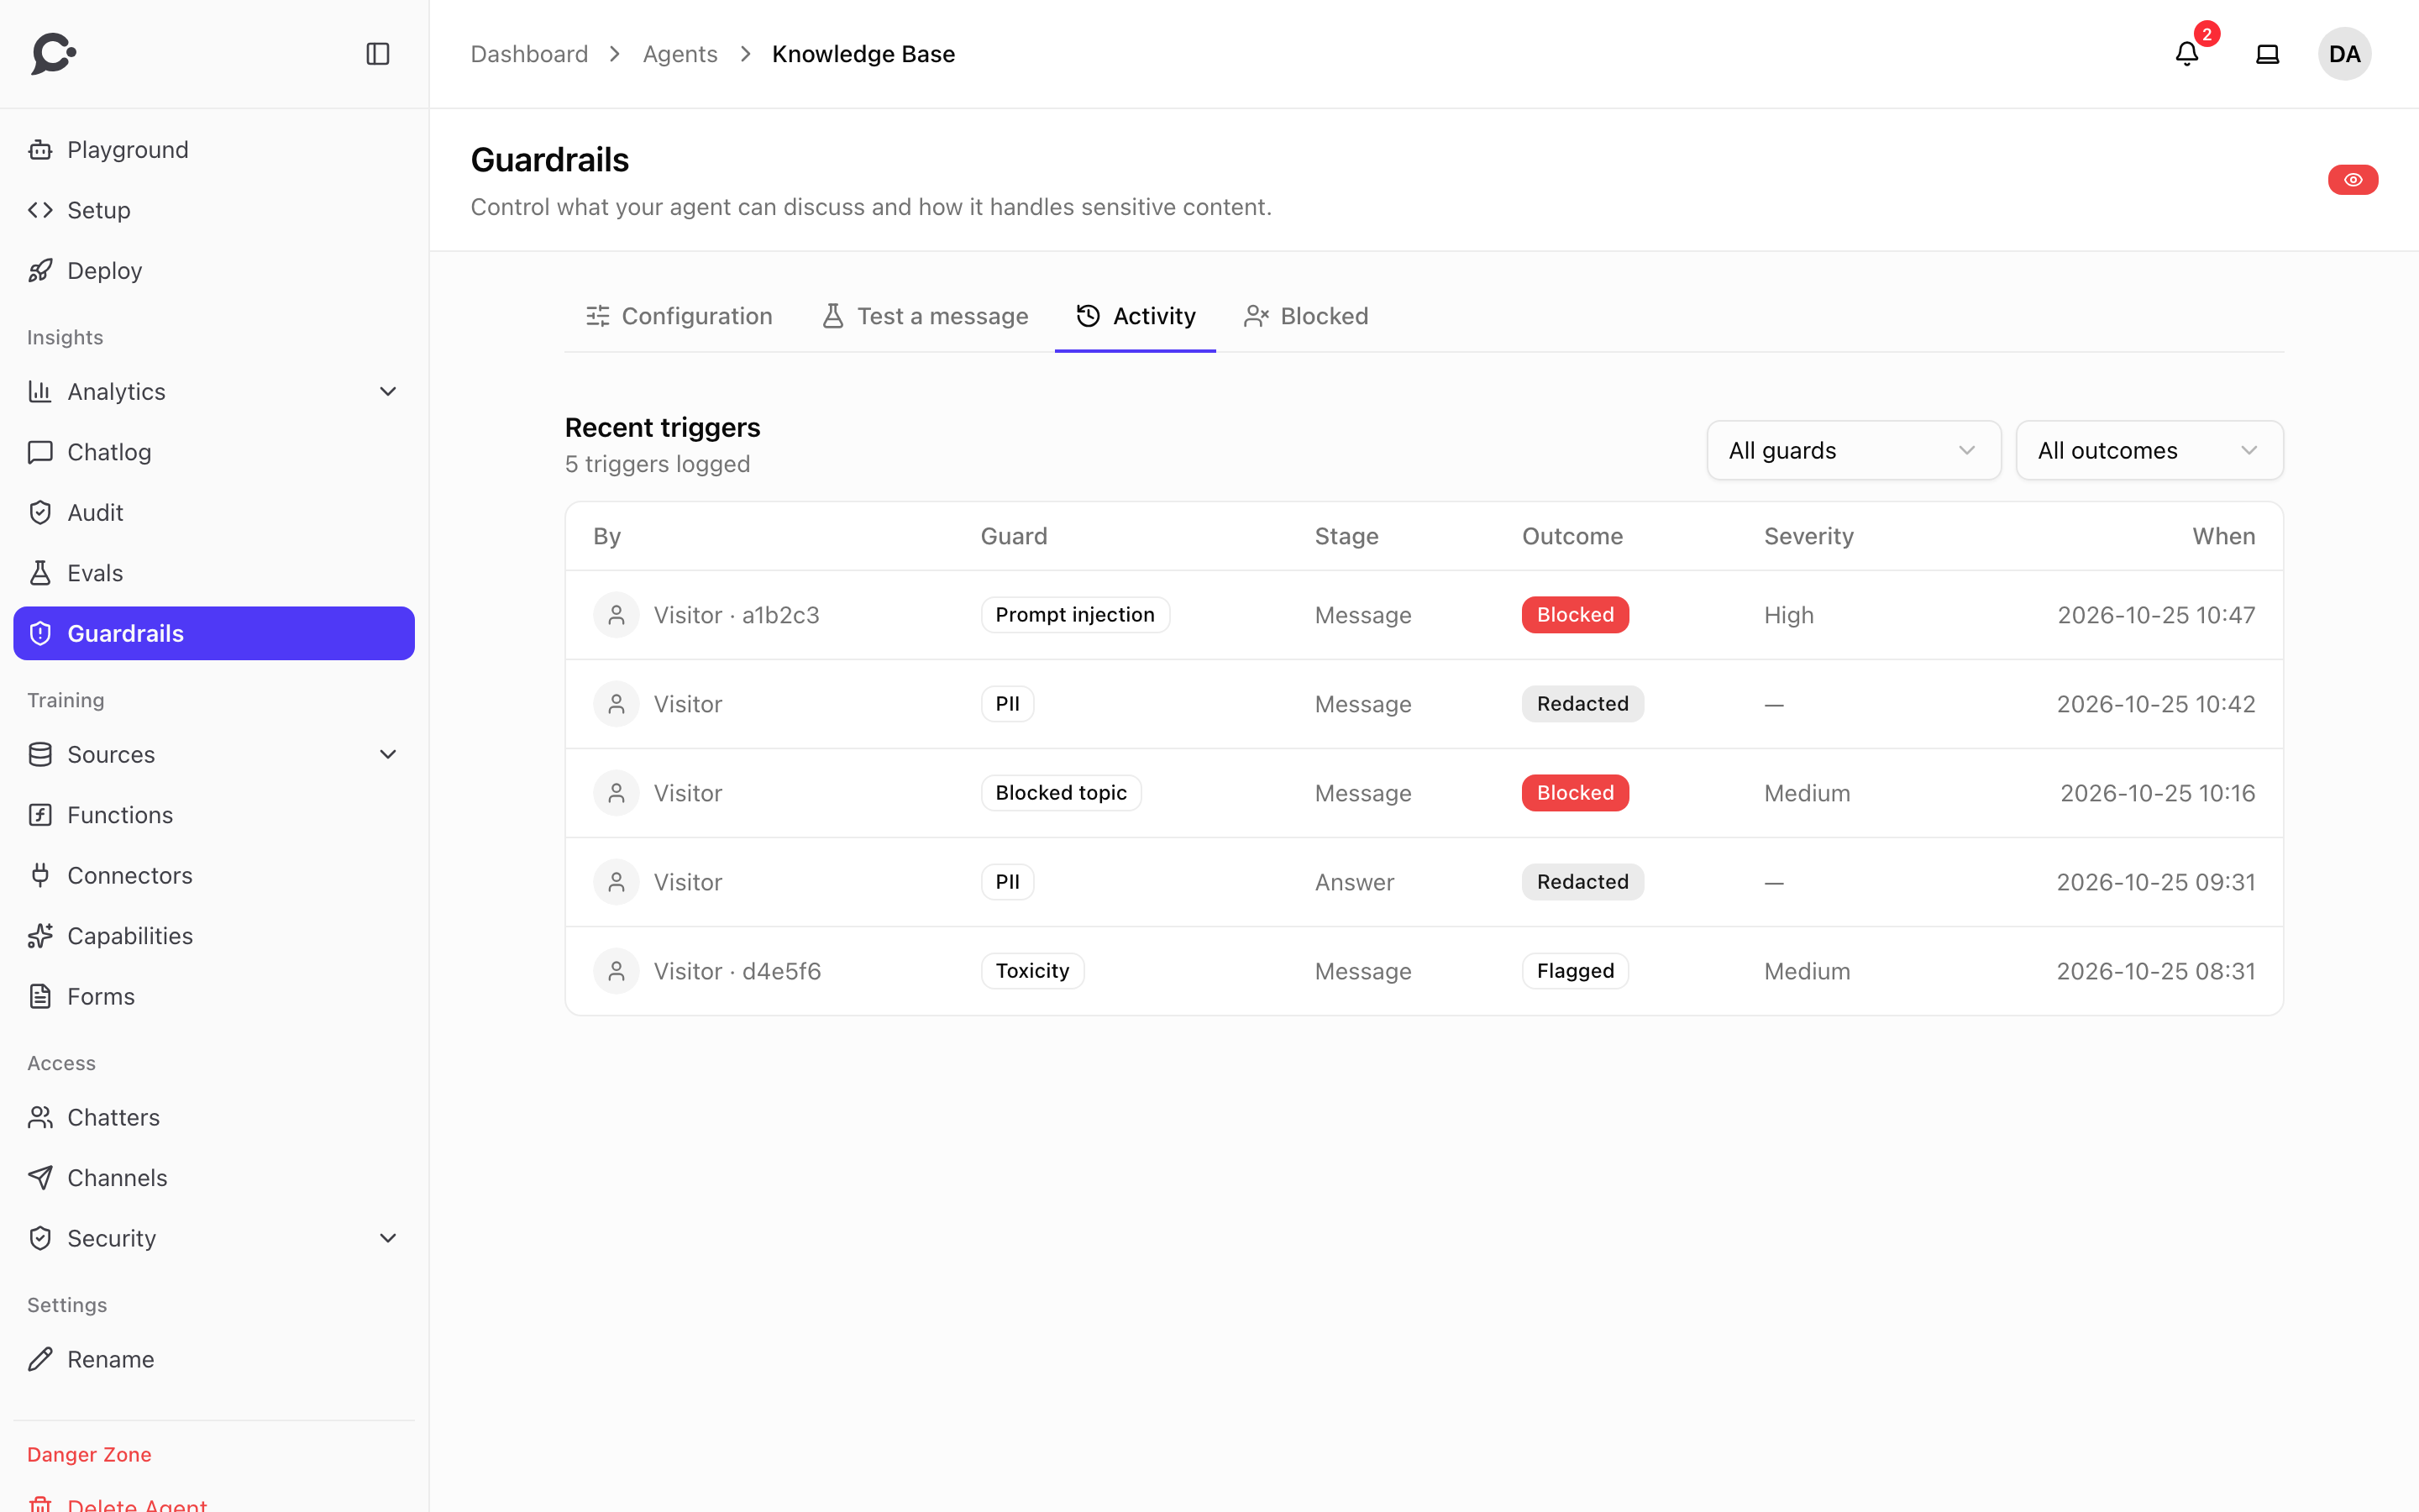Open the Audit page
The image size is (2419, 1512).
coord(214,512)
